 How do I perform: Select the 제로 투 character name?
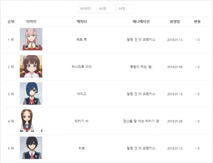tap(81, 40)
